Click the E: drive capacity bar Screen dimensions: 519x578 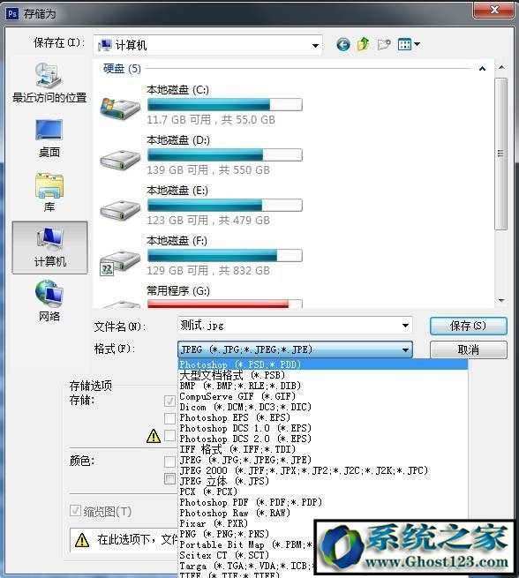click(x=225, y=206)
